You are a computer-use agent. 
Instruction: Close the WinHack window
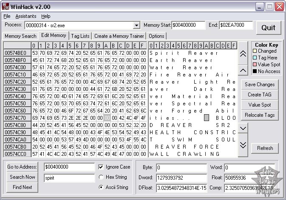coord(279,7)
